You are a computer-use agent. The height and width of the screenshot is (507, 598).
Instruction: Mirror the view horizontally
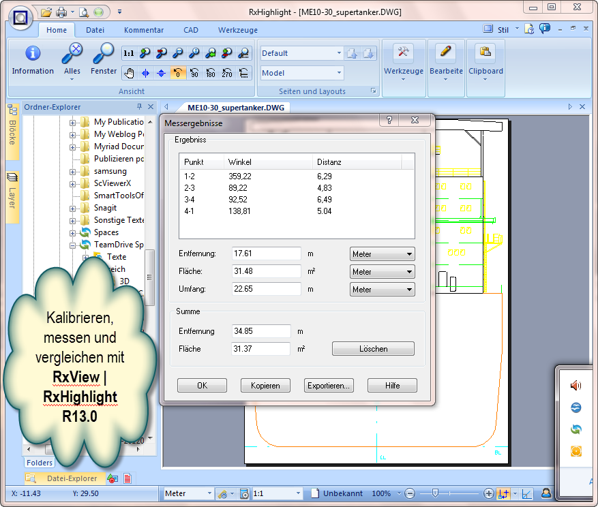coord(145,73)
